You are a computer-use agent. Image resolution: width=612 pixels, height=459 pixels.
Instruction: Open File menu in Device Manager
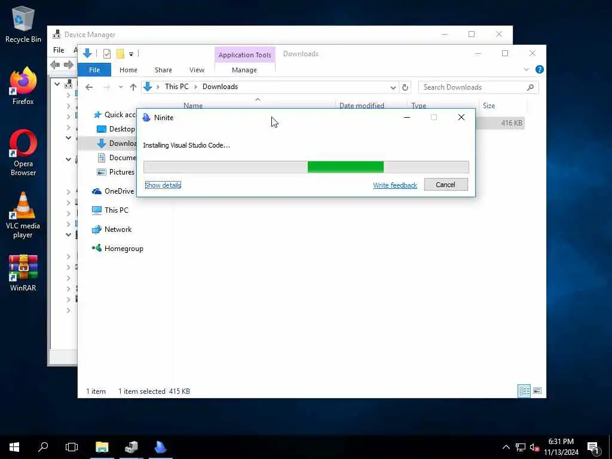[x=59, y=50]
